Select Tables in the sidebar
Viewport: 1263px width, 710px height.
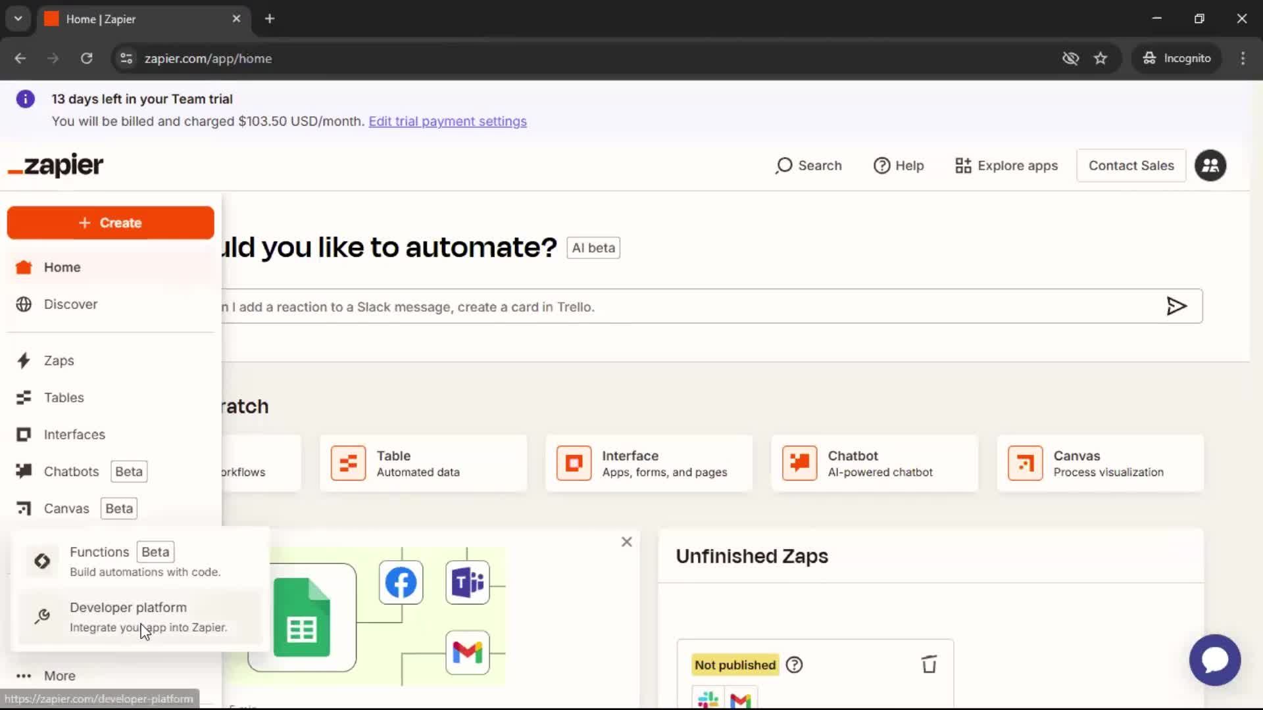[111, 398]
